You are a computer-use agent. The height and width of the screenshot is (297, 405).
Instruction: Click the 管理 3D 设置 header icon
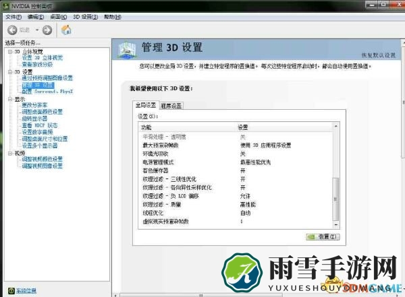(x=127, y=49)
